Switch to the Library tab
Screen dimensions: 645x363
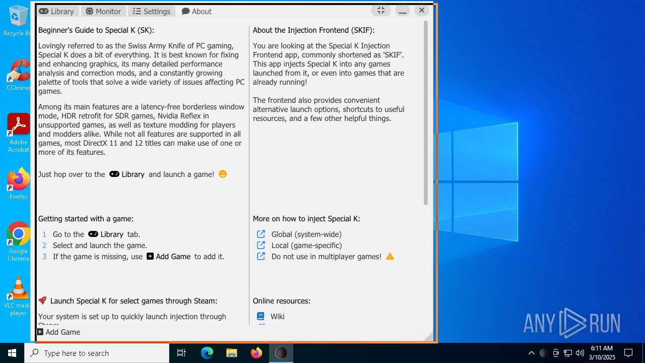coord(56,11)
